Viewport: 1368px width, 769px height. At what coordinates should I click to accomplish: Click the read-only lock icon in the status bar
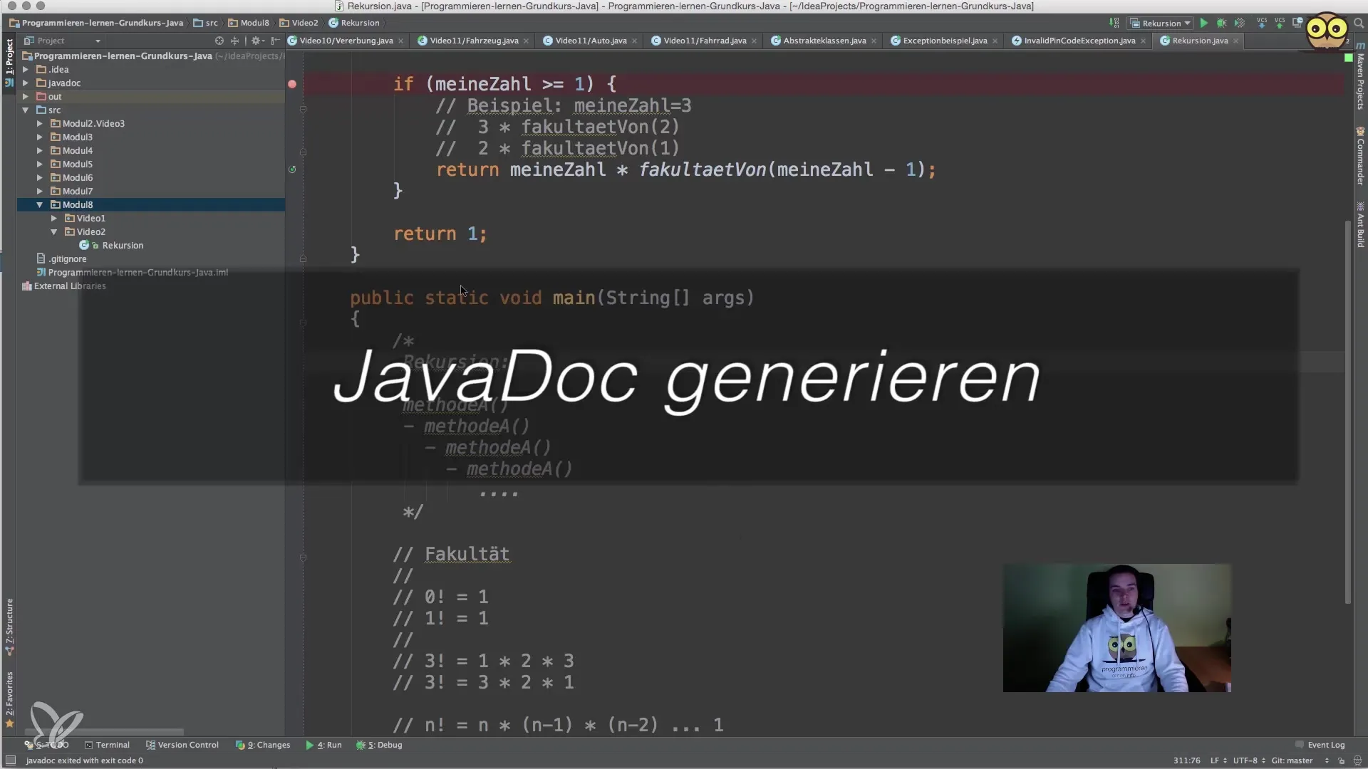coord(1341,760)
